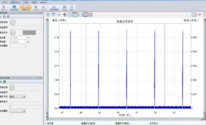This screenshot has height=125, width=206.
Task: Click the round gear icon in upper panel toolbar
Action: [x=4, y=17]
